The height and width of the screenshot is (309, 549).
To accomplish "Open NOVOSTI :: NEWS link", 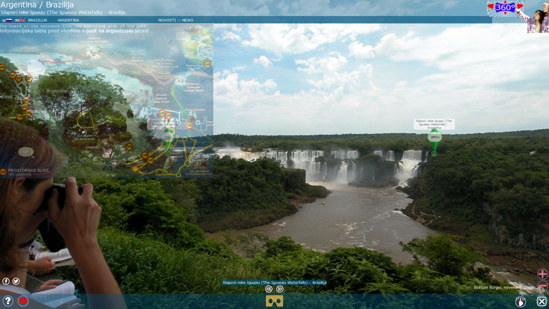I will tap(176, 20).
